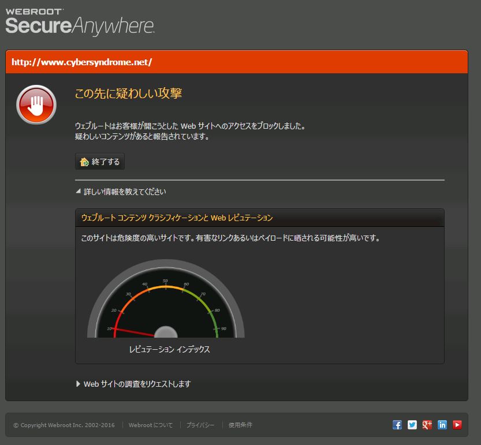481x445 pixels.
Task: Click the red stop hand warning icon
Action: point(36,104)
